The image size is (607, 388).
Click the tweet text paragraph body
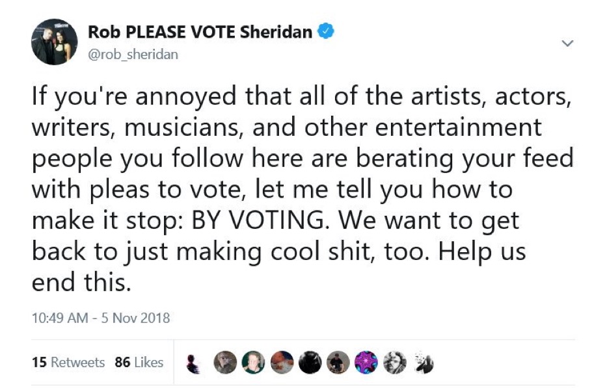(x=303, y=189)
